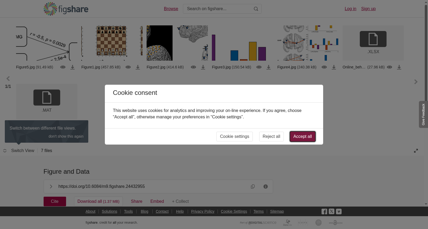Preview Online_beh XLSX with the eye icon
428x229 pixels.
[x=389, y=67]
